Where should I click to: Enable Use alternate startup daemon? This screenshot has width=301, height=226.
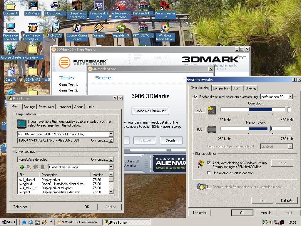click(209, 173)
